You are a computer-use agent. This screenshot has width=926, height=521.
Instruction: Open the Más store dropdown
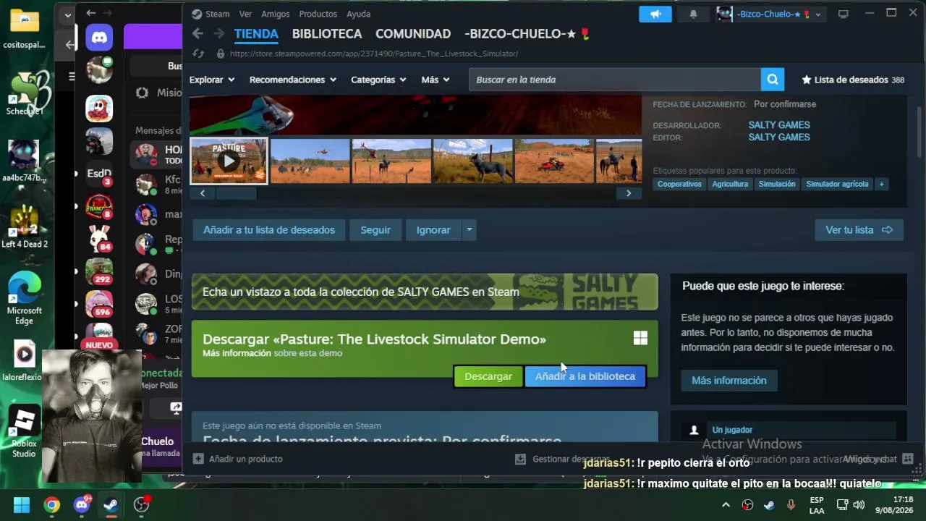436,80
